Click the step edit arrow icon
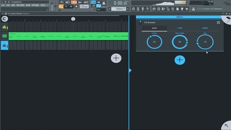Screen dimensions: 231x130 (99, 2)
